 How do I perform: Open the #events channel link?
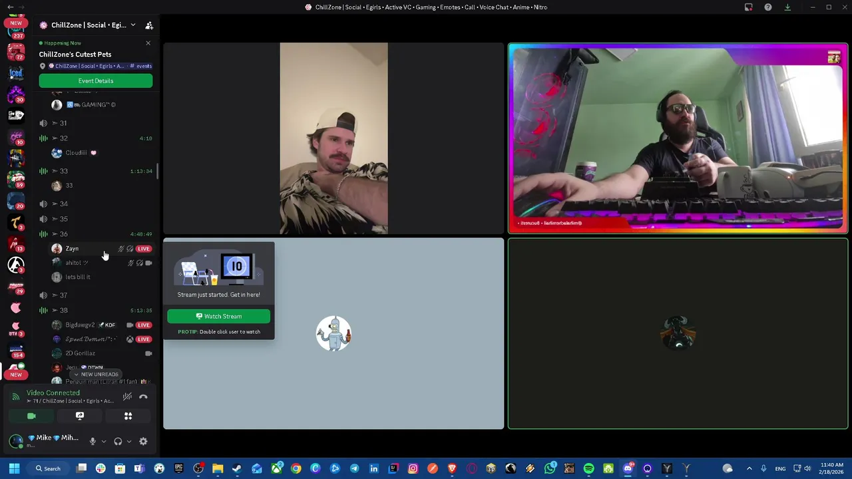pos(141,66)
